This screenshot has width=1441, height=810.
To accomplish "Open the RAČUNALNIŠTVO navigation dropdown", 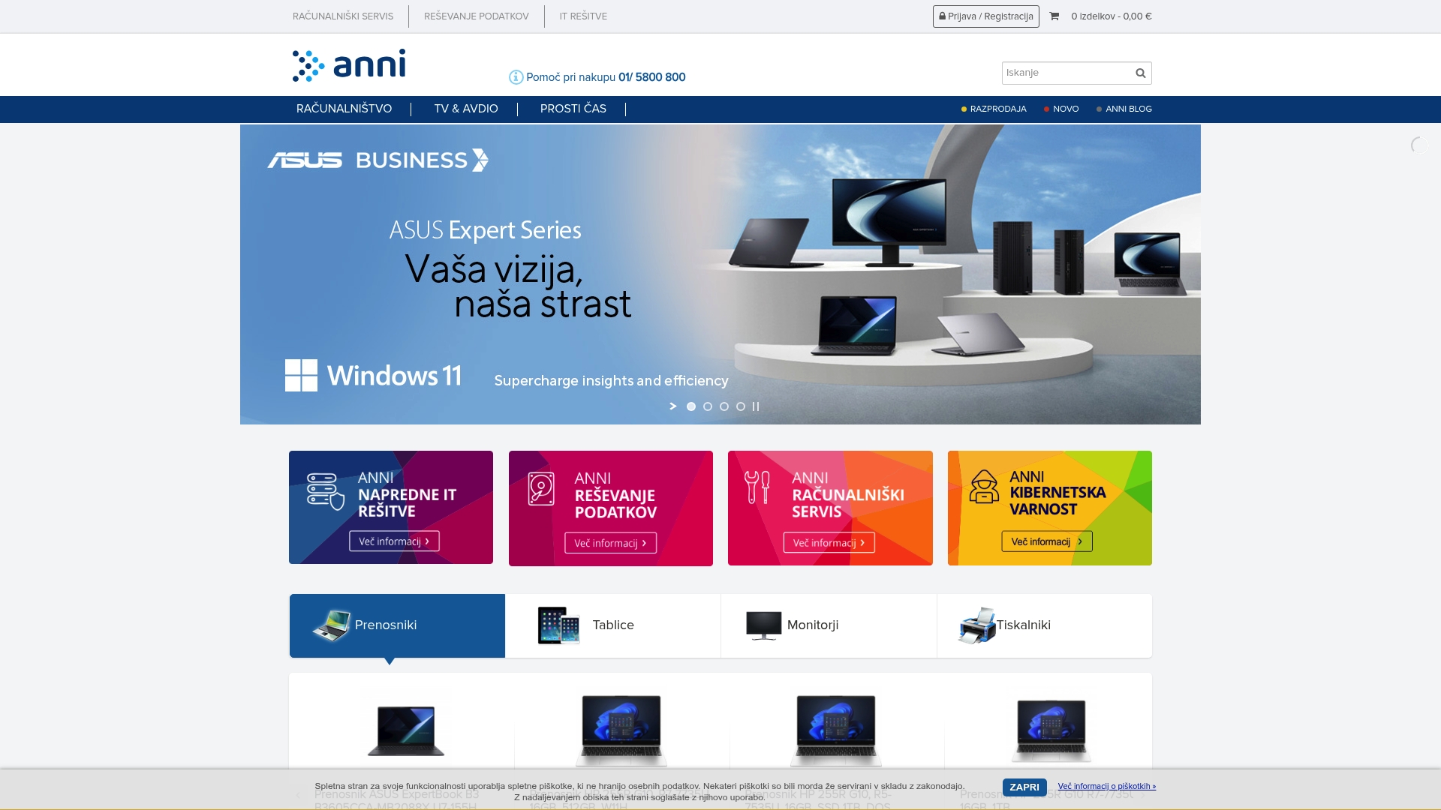I will click(344, 109).
